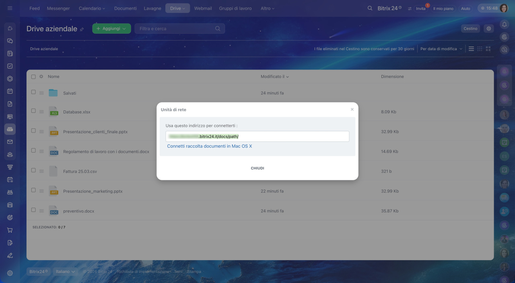
Task: Open the Italiano language dropdown
Action: [x=65, y=271]
